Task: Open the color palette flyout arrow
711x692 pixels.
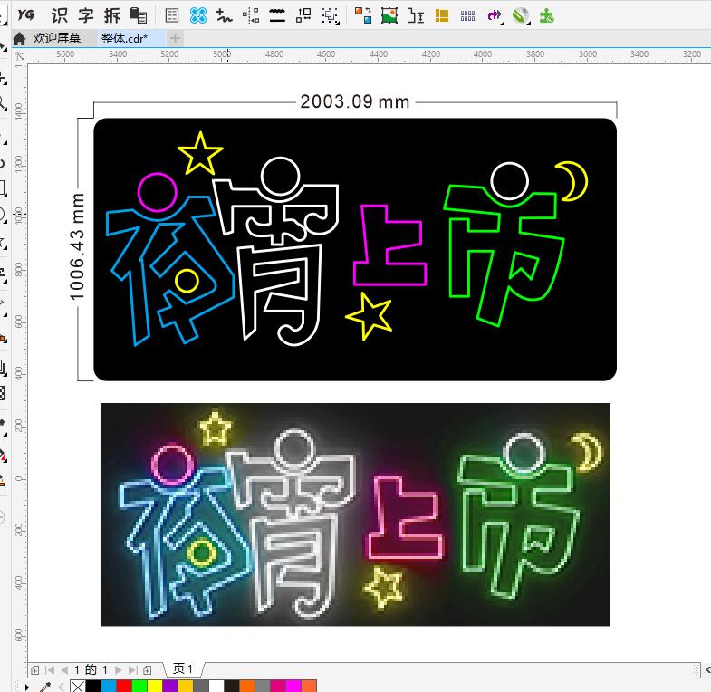Action: 27,687
